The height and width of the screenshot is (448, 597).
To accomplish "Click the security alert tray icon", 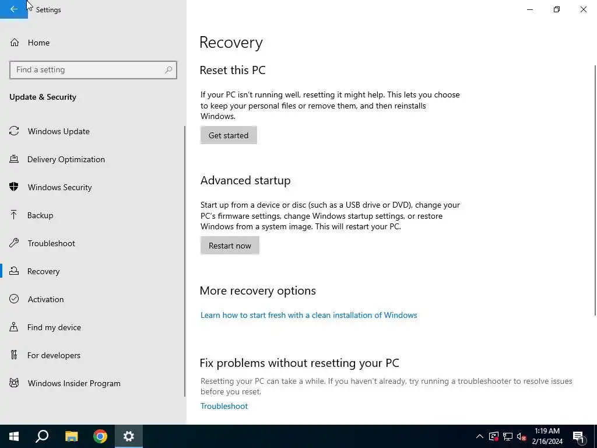I will (494, 436).
